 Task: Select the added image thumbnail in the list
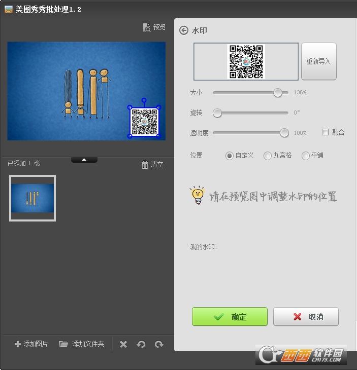(33, 198)
